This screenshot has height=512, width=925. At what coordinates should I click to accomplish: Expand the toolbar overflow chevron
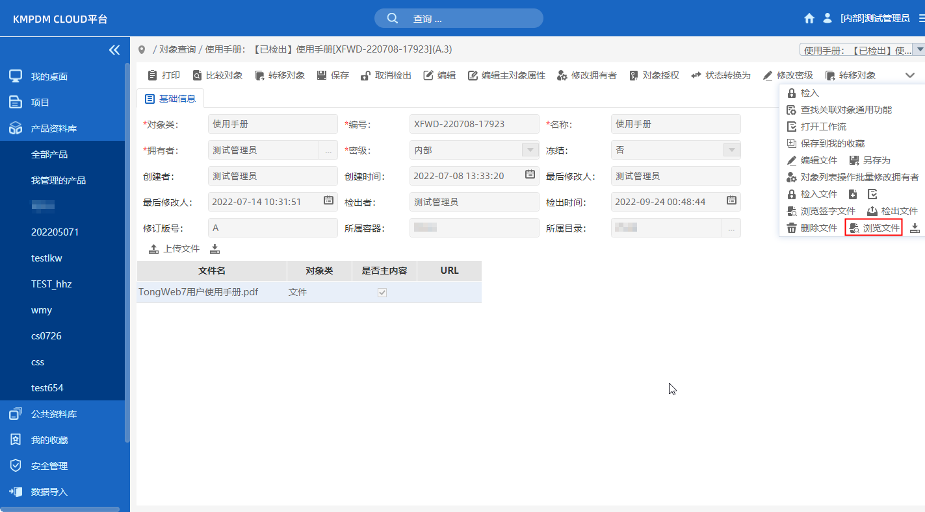[x=910, y=75]
